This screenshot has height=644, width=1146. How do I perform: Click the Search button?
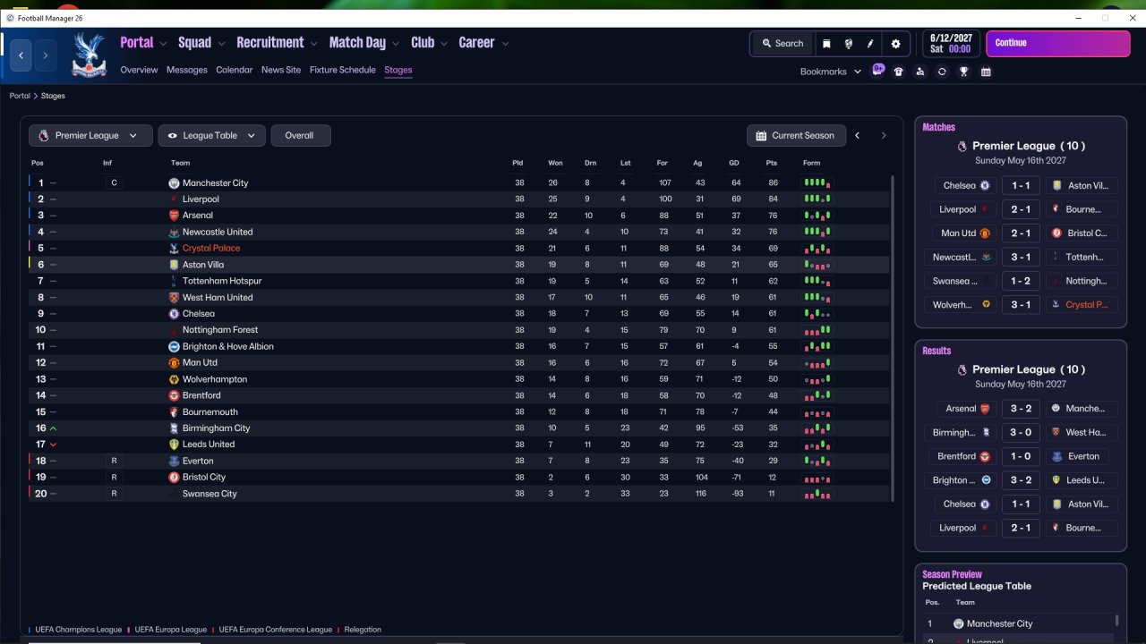783,43
